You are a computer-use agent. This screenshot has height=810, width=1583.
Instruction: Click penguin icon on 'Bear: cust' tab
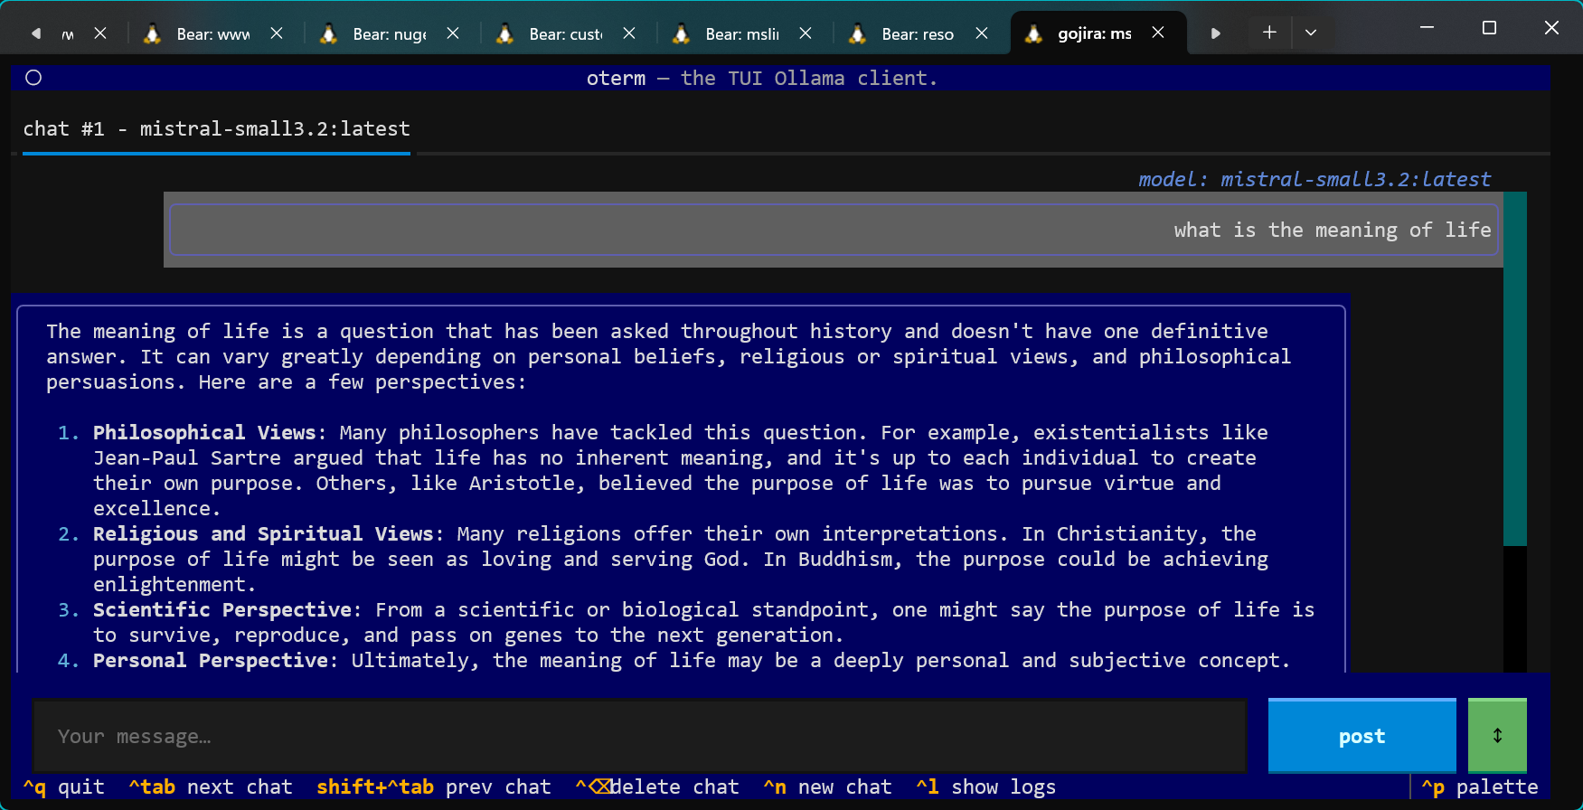coord(505,33)
